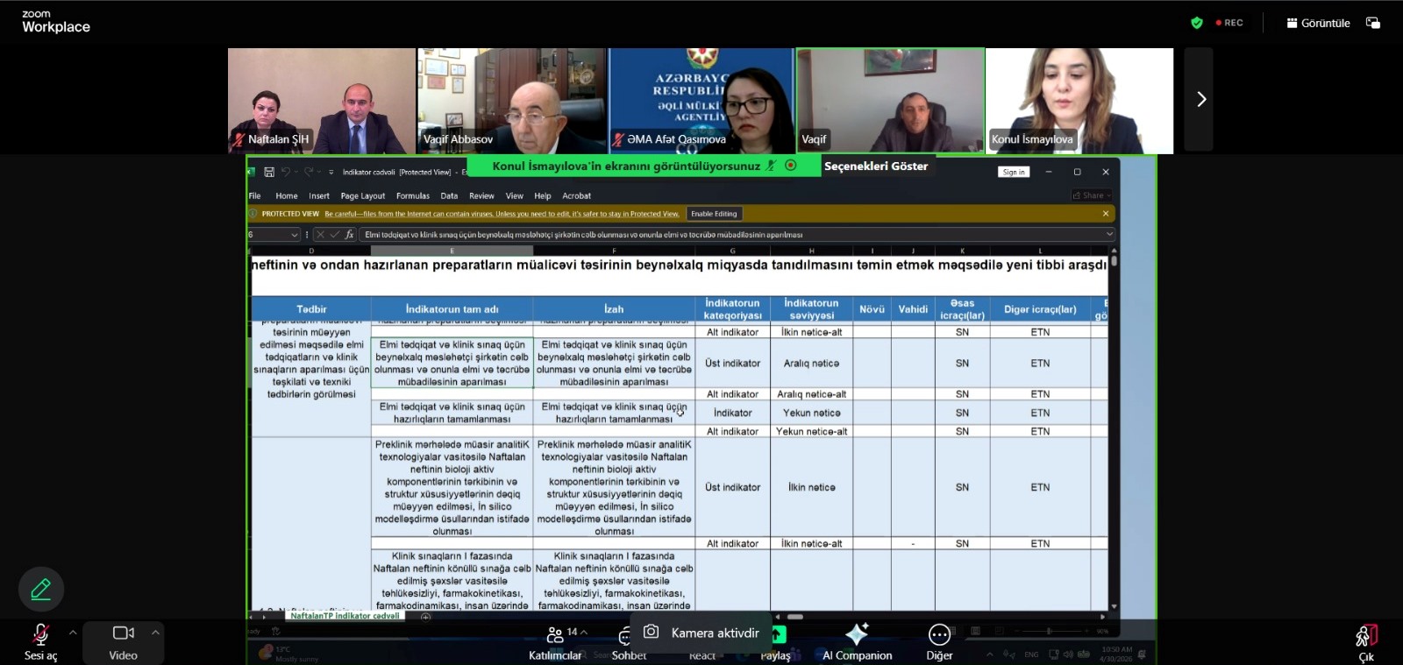Click the İndikatorun tam adı header cell
This screenshot has width=1403, height=665.
click(x=452, y=309)
